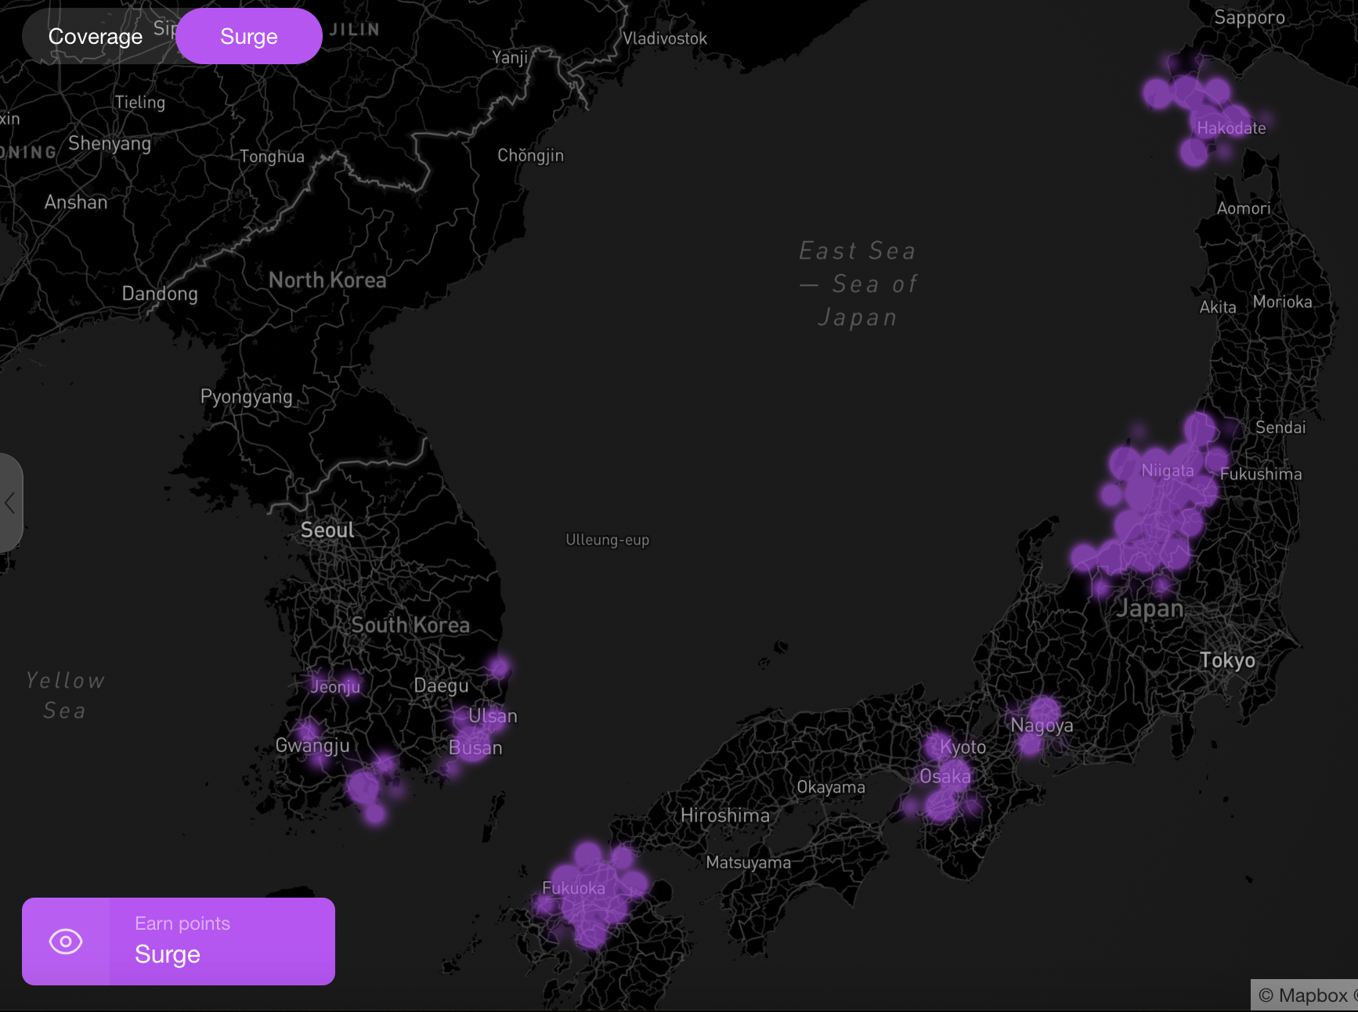1358x1012 pixels.
Task: Click the Seoul city label
Action: (x=327, y=530)
